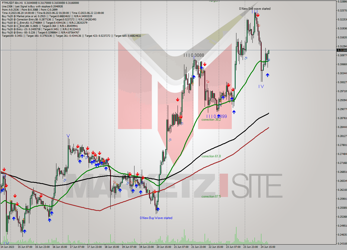Click the '18 Jun 15:00' time axis label

[112, 247]
